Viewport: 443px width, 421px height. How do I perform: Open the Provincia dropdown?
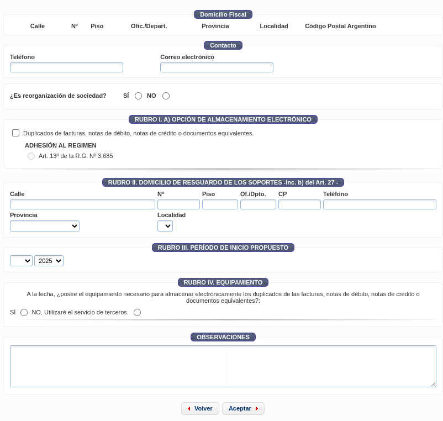click(x=45, y=226)
